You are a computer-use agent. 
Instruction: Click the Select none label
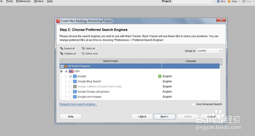point(92,53)
